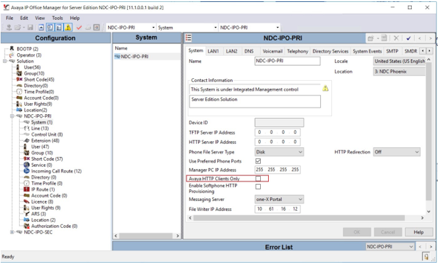Select Incoming Call Route (12) in tree
Image resolution: width=438 pixels, height=264 pixels.
coord(56,171)
